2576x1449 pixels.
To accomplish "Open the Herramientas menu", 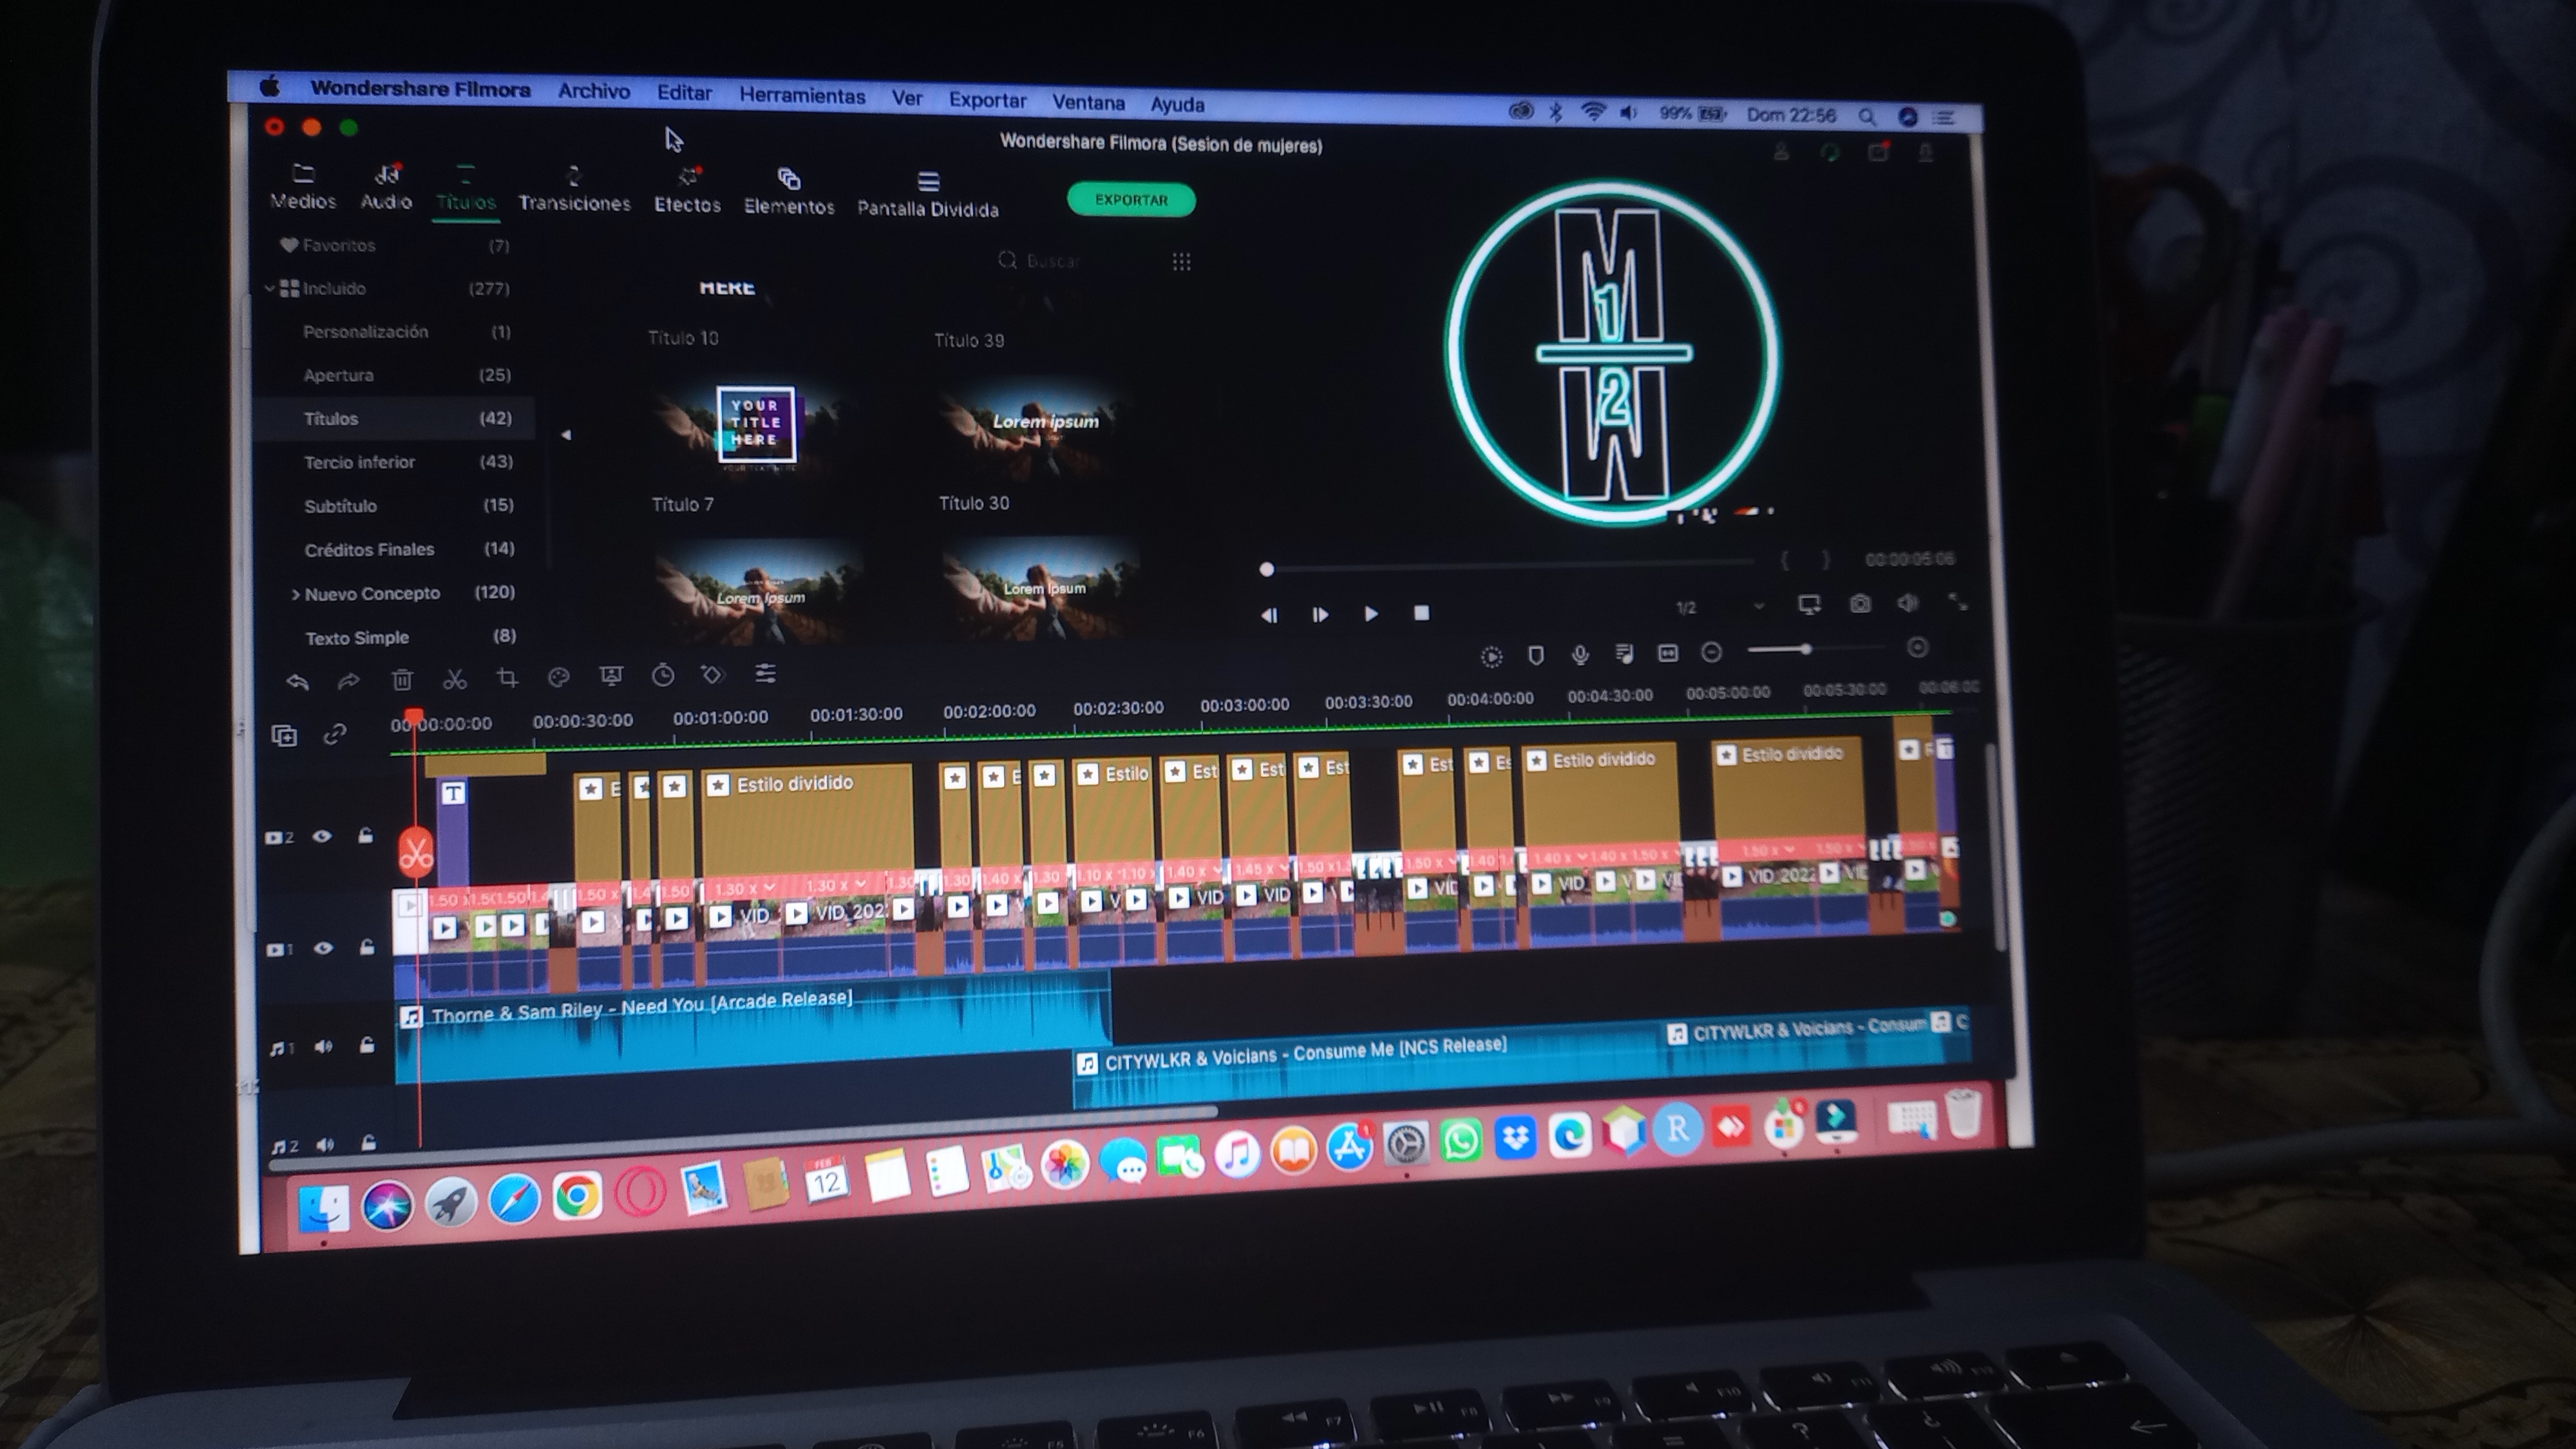I will coord(802,96).
